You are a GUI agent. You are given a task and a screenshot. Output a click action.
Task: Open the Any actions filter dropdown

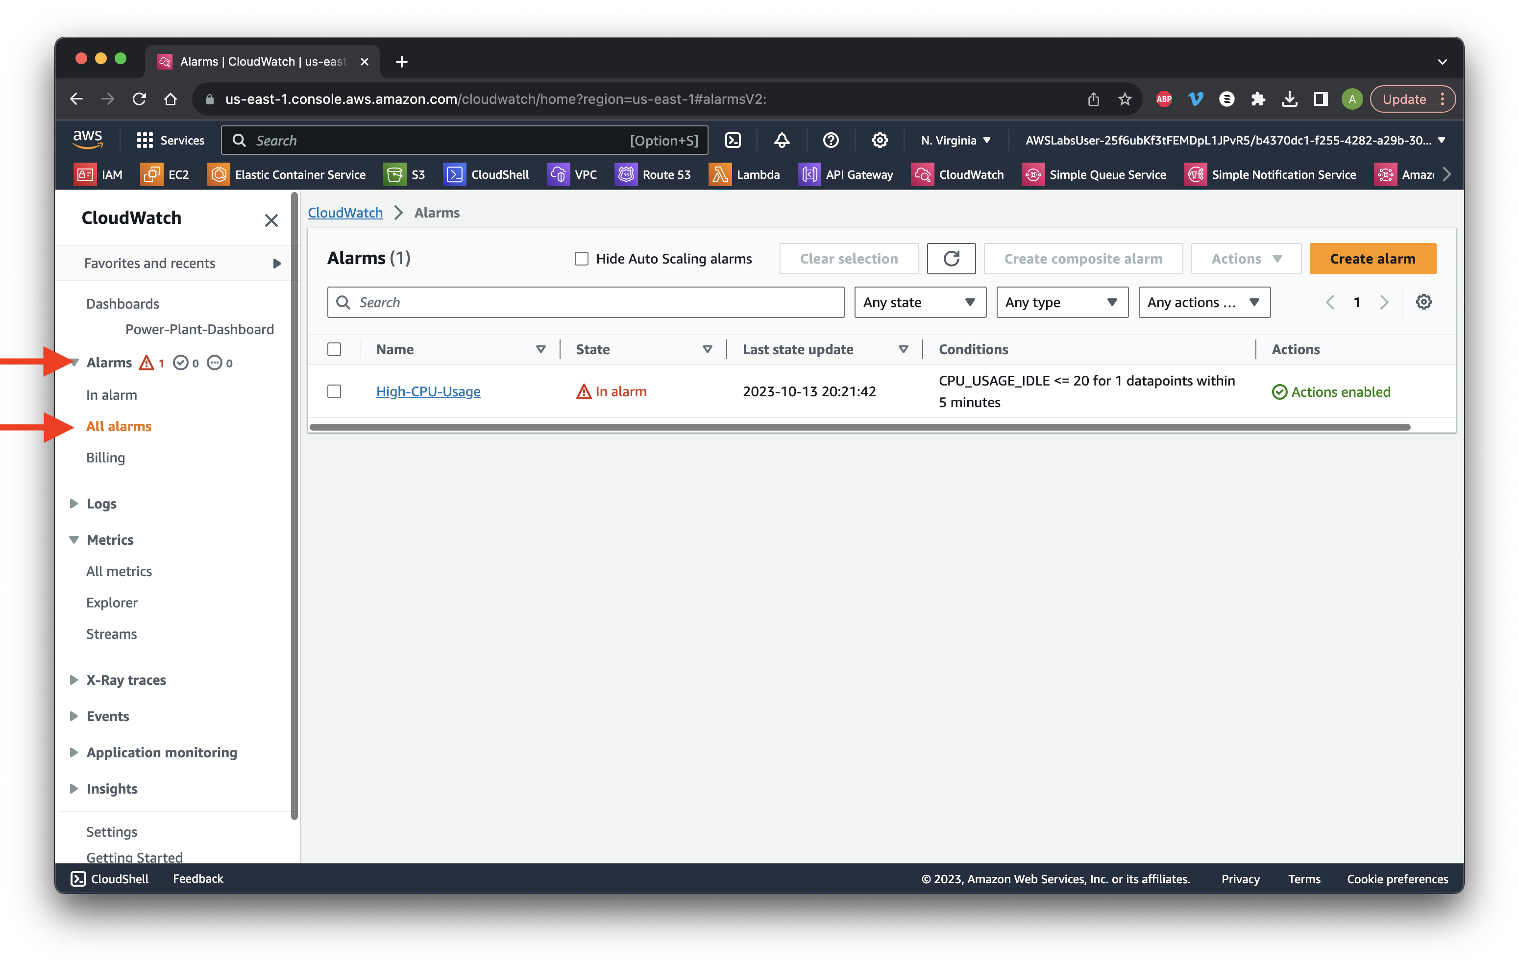pos(1203,302)
